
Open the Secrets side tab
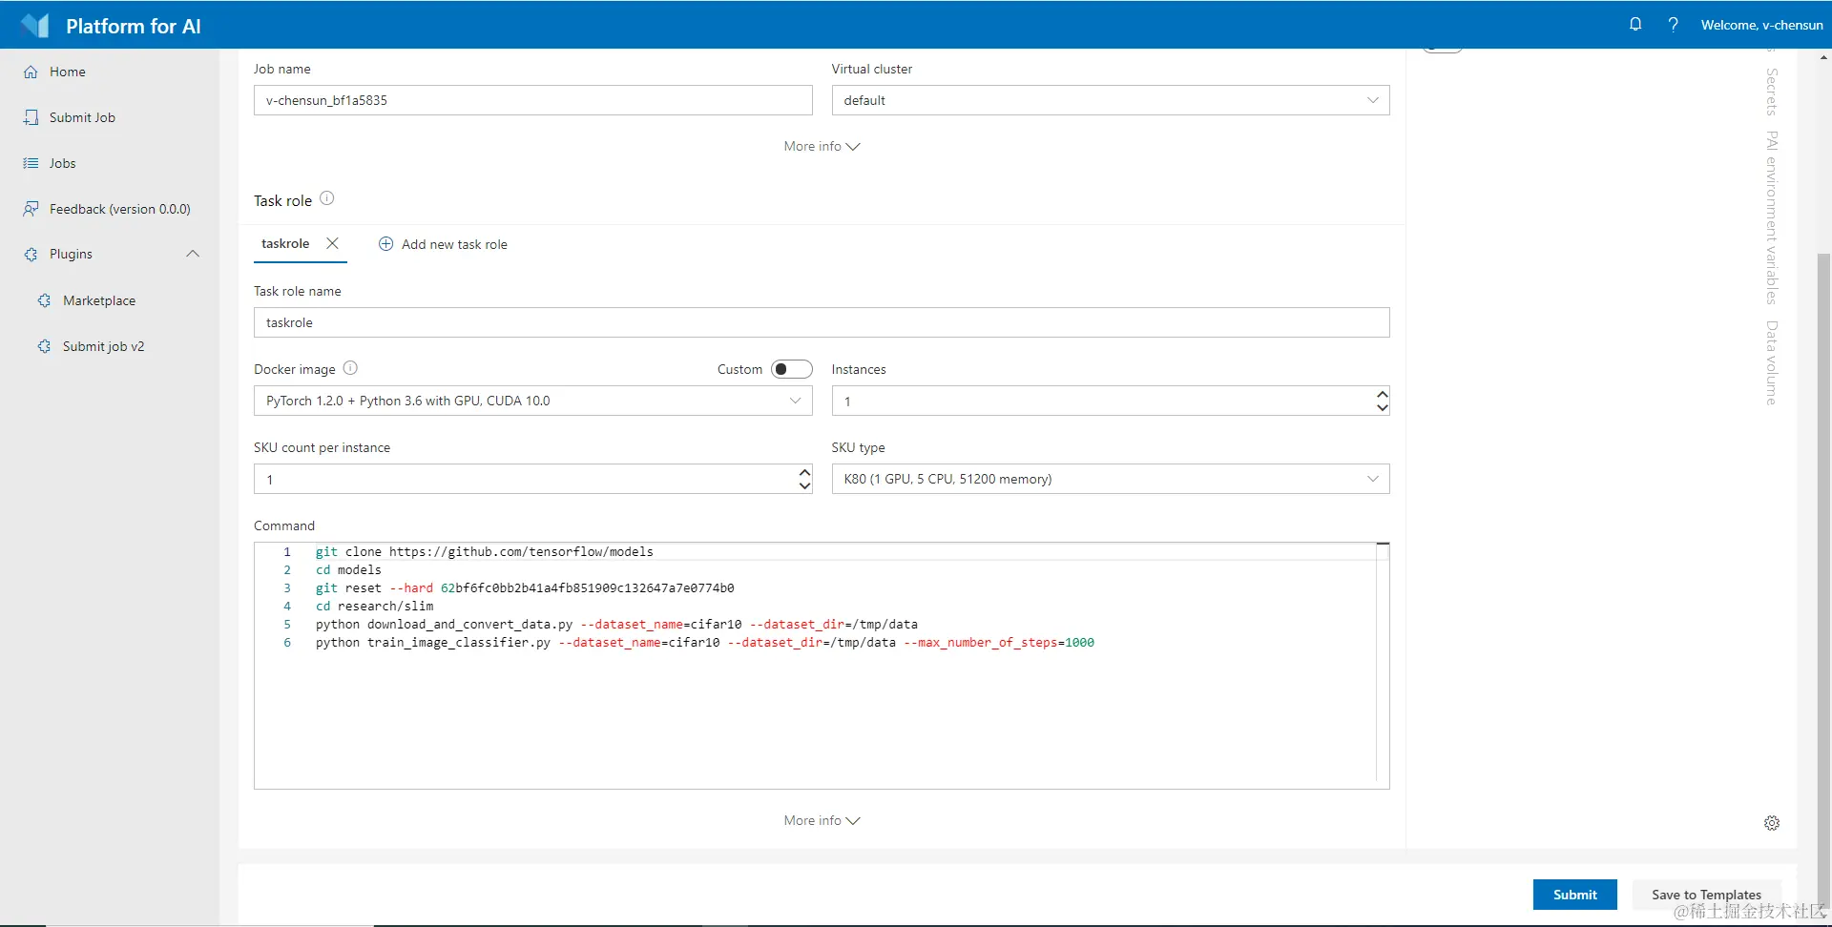point(1772,92)
